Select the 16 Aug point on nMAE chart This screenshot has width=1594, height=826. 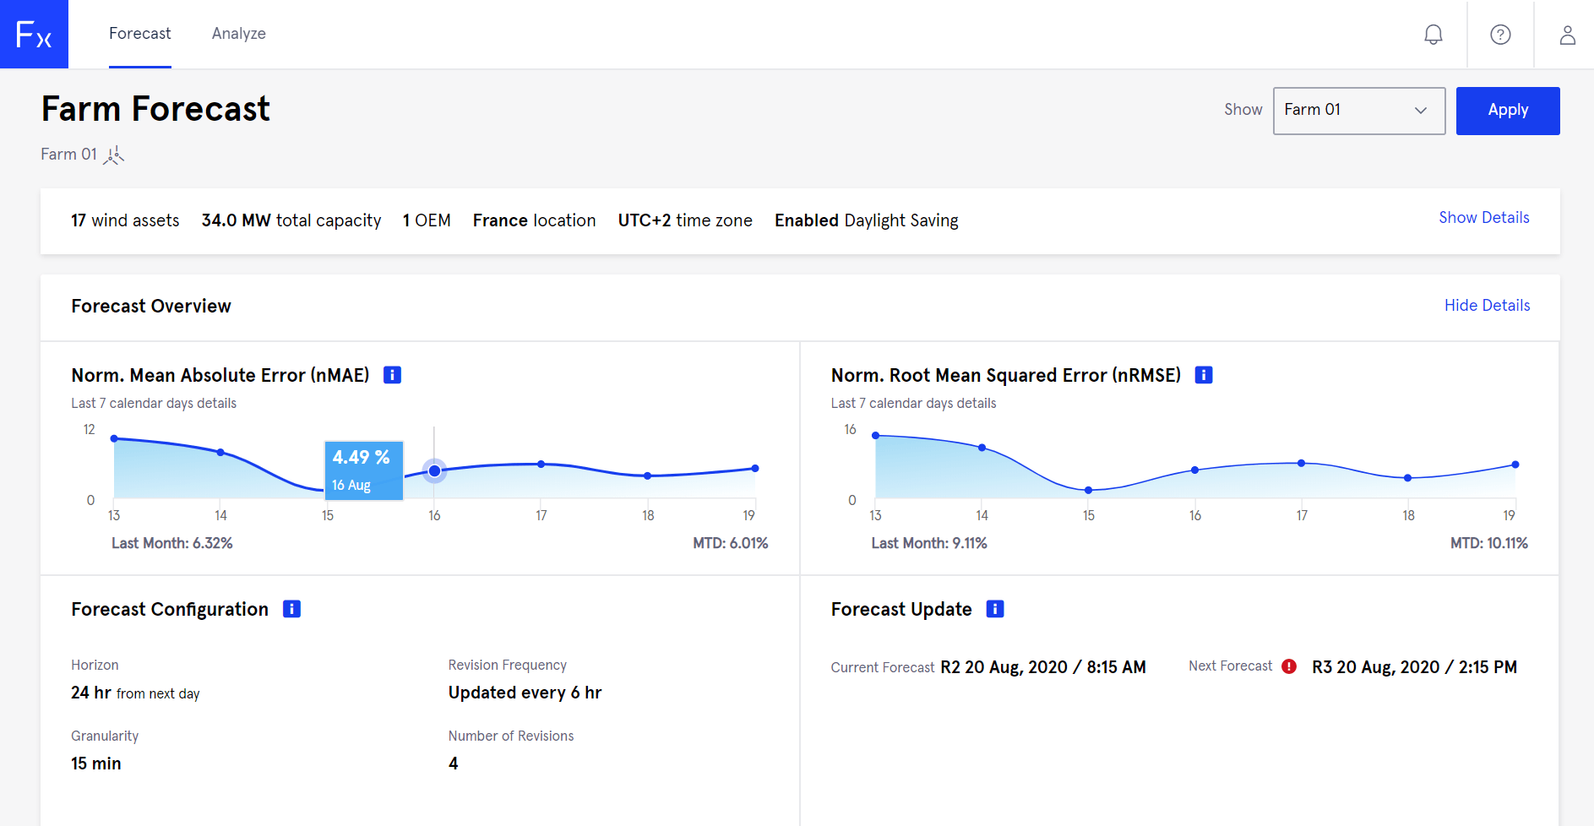(434, 470)
